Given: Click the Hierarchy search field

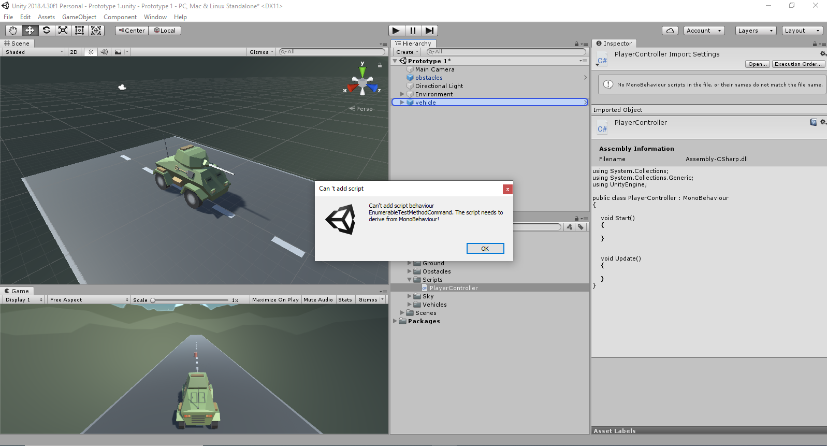Looking at the screenshot, I should (506, 52).
